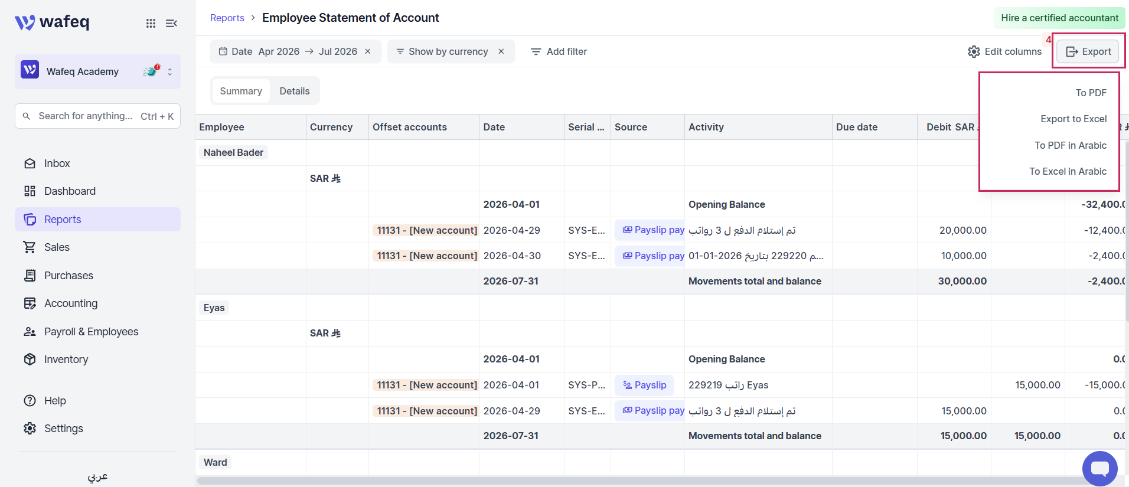Click the Reports sidebar icon

pyautogui.click(x=30, y=220)
